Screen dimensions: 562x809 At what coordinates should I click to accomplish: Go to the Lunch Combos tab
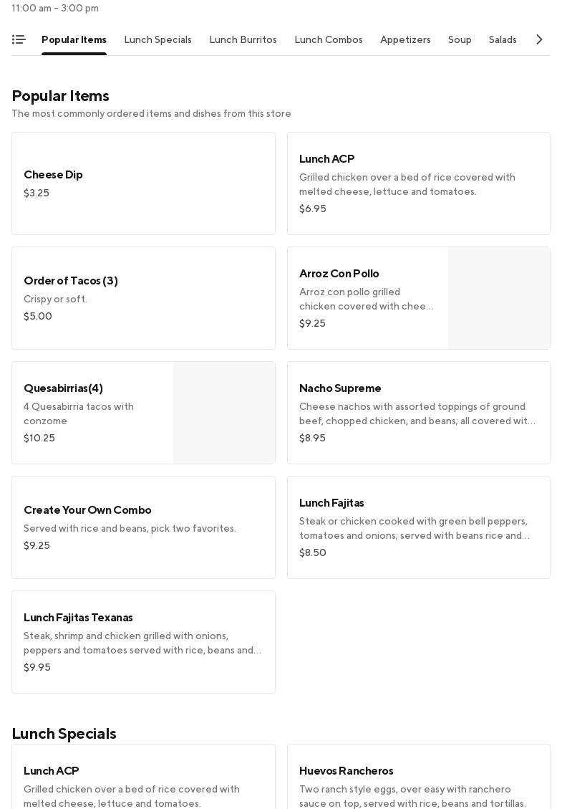pyautogui.click(x=329, y=39)
